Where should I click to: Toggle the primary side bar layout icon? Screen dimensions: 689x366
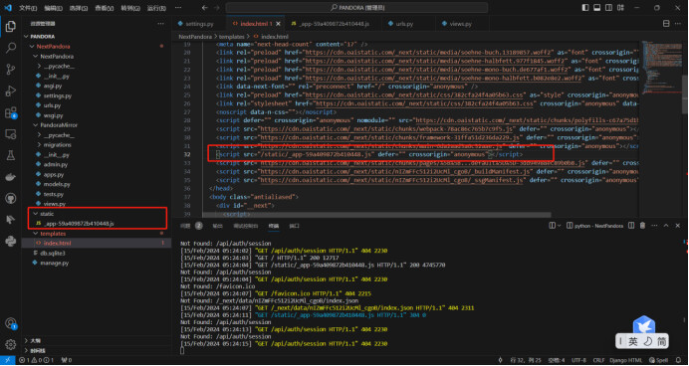click(x=585, y=8)
